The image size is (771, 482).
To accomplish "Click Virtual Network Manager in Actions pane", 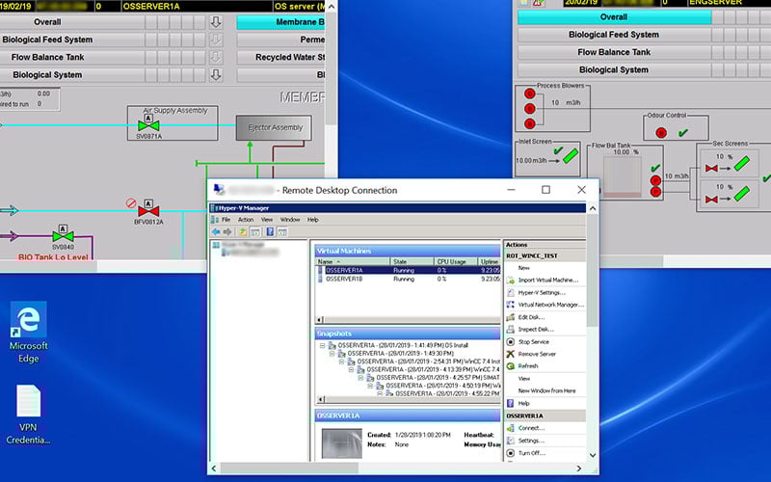I will click(550, 305).
